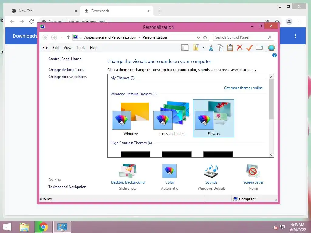Click the Cut scissors toolbar icon
The height and width of the screenshot is (233, 311).
click(x=211, y=48)
